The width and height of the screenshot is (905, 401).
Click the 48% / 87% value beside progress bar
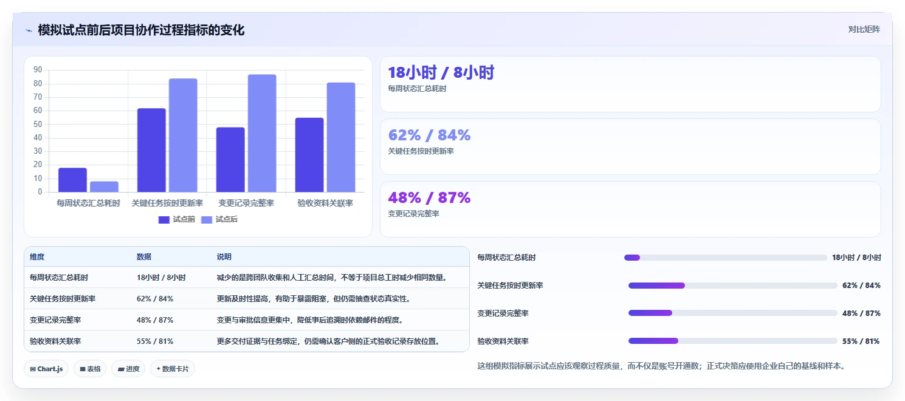point(861,314)
